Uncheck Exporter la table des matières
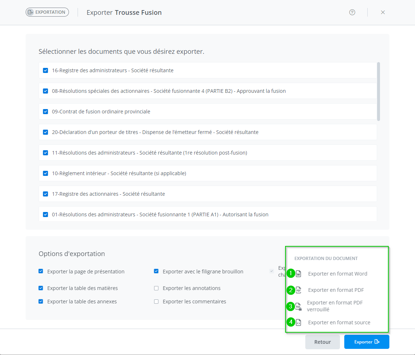Screen dimensions: 415x355 tap(41, 288)
